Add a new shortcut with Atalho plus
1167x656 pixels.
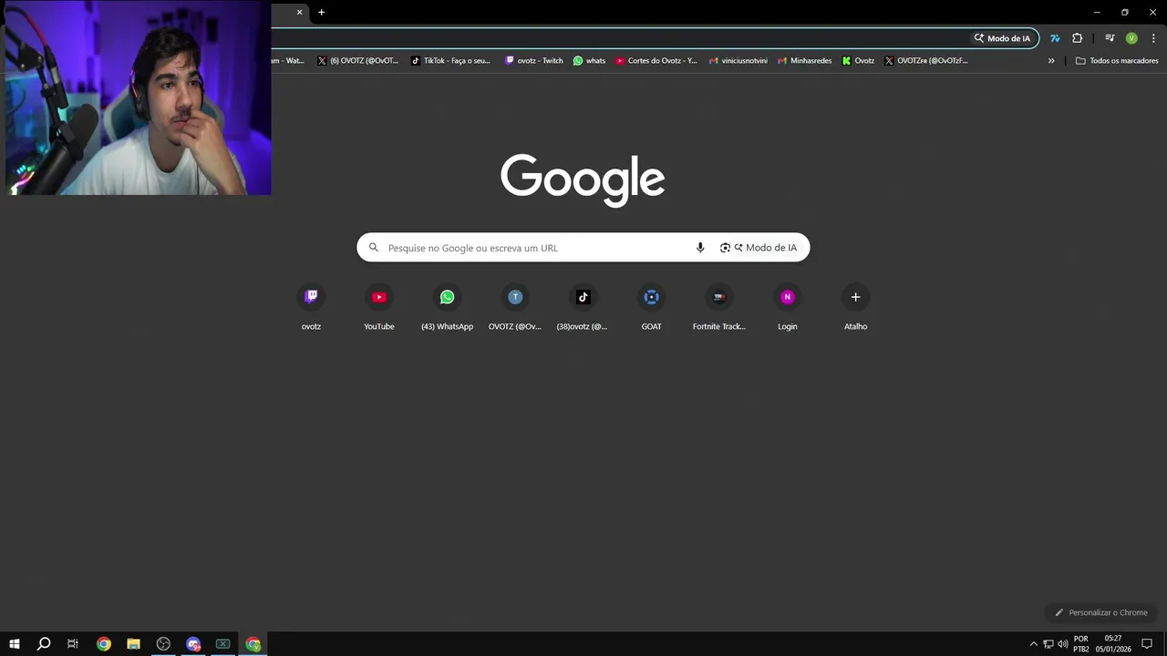855,308
